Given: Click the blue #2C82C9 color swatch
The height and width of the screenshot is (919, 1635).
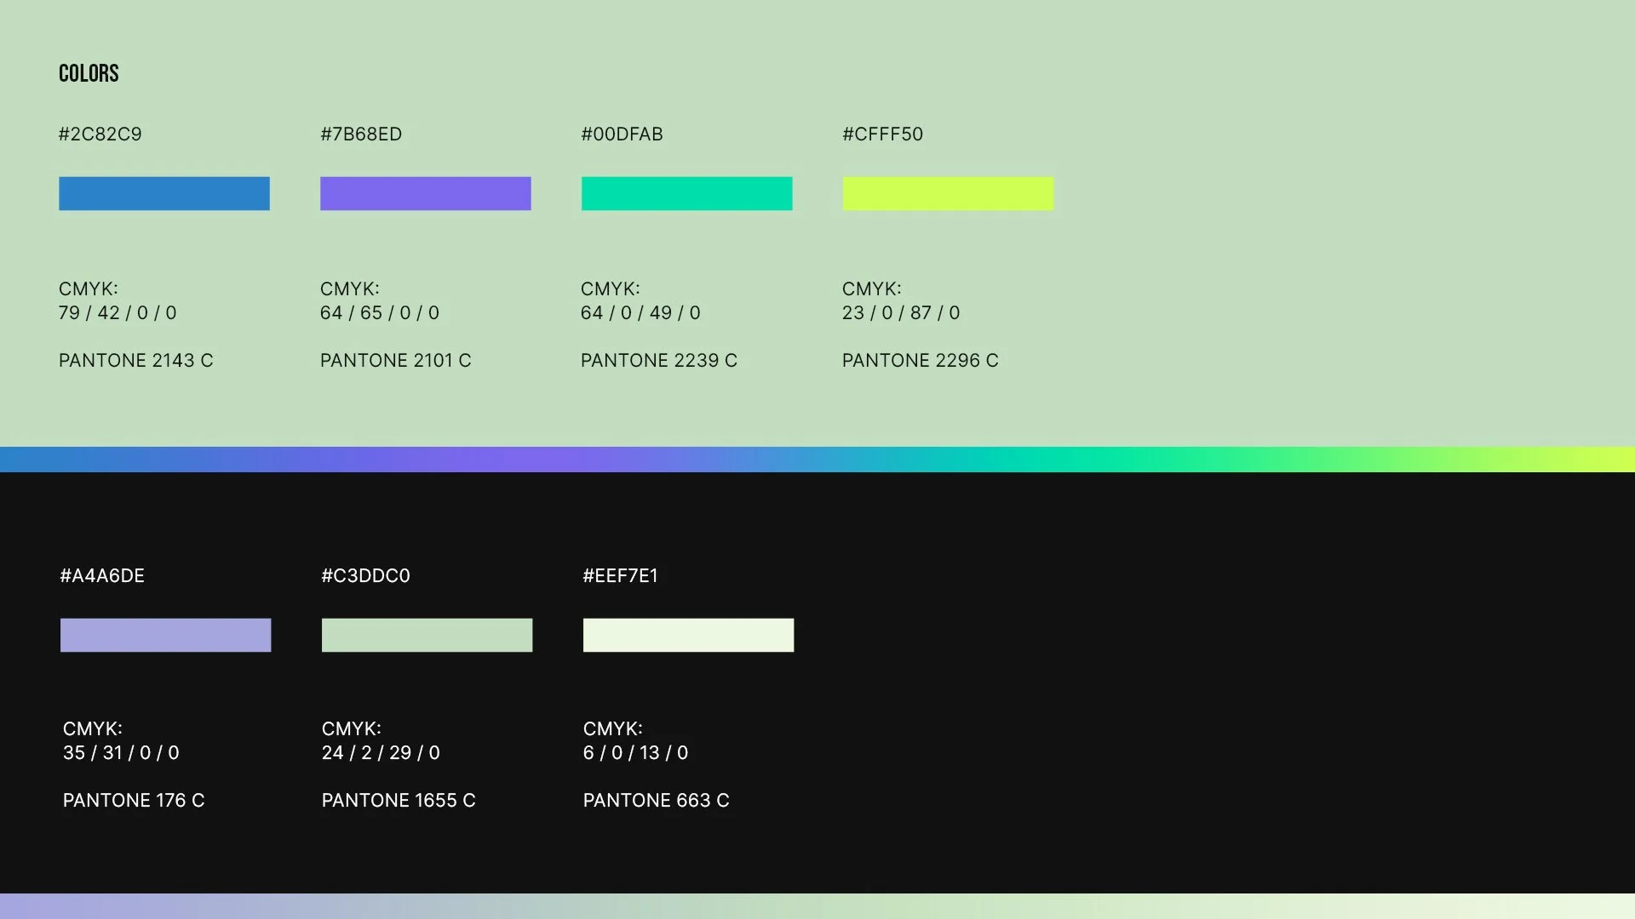Looking at the screenshot, I should [x=163, y=193].
